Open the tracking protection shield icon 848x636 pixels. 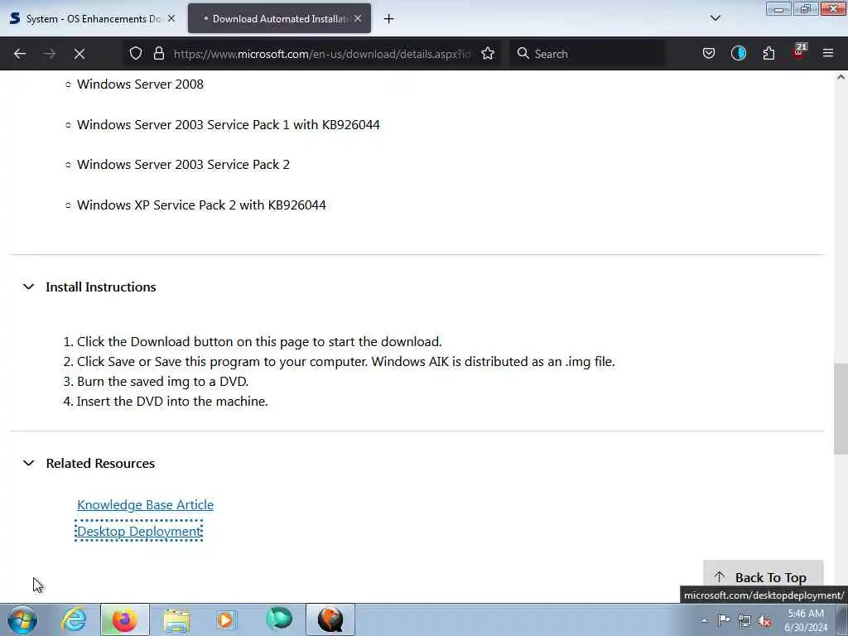point(136,54)
